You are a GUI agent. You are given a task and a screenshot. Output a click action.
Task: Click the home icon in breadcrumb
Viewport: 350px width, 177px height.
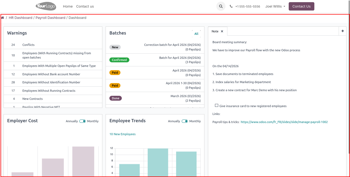pyautogui.click(x=2, y=18)
